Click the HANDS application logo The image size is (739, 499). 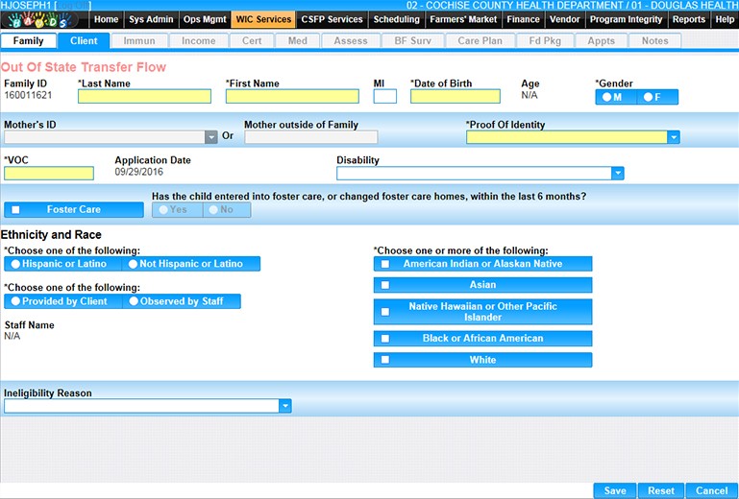(46, 19)
